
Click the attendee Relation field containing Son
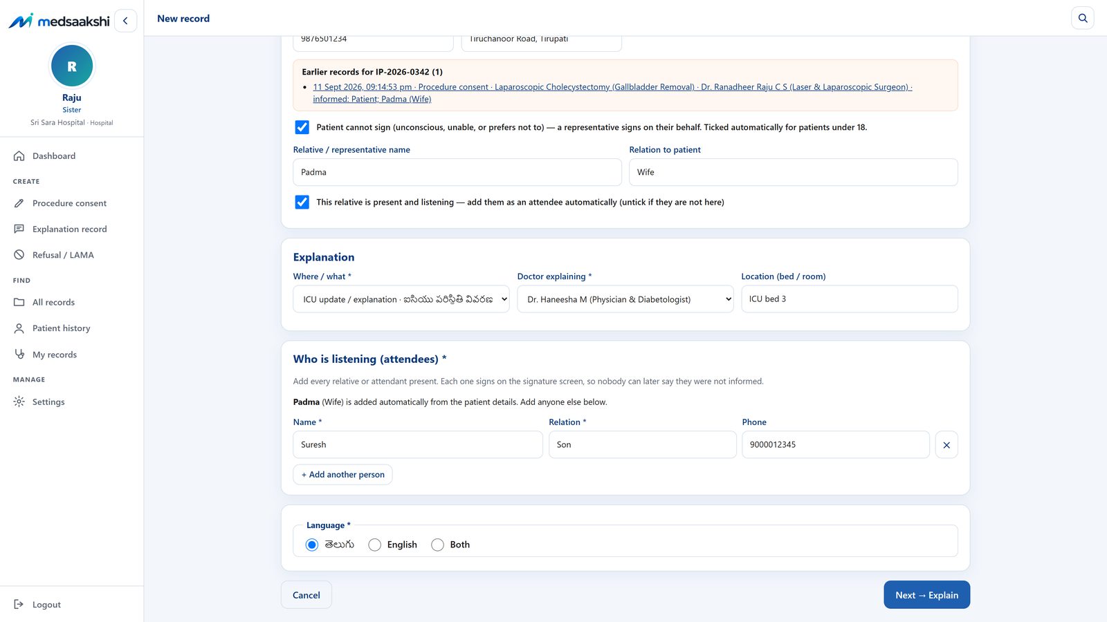point(643,445)
